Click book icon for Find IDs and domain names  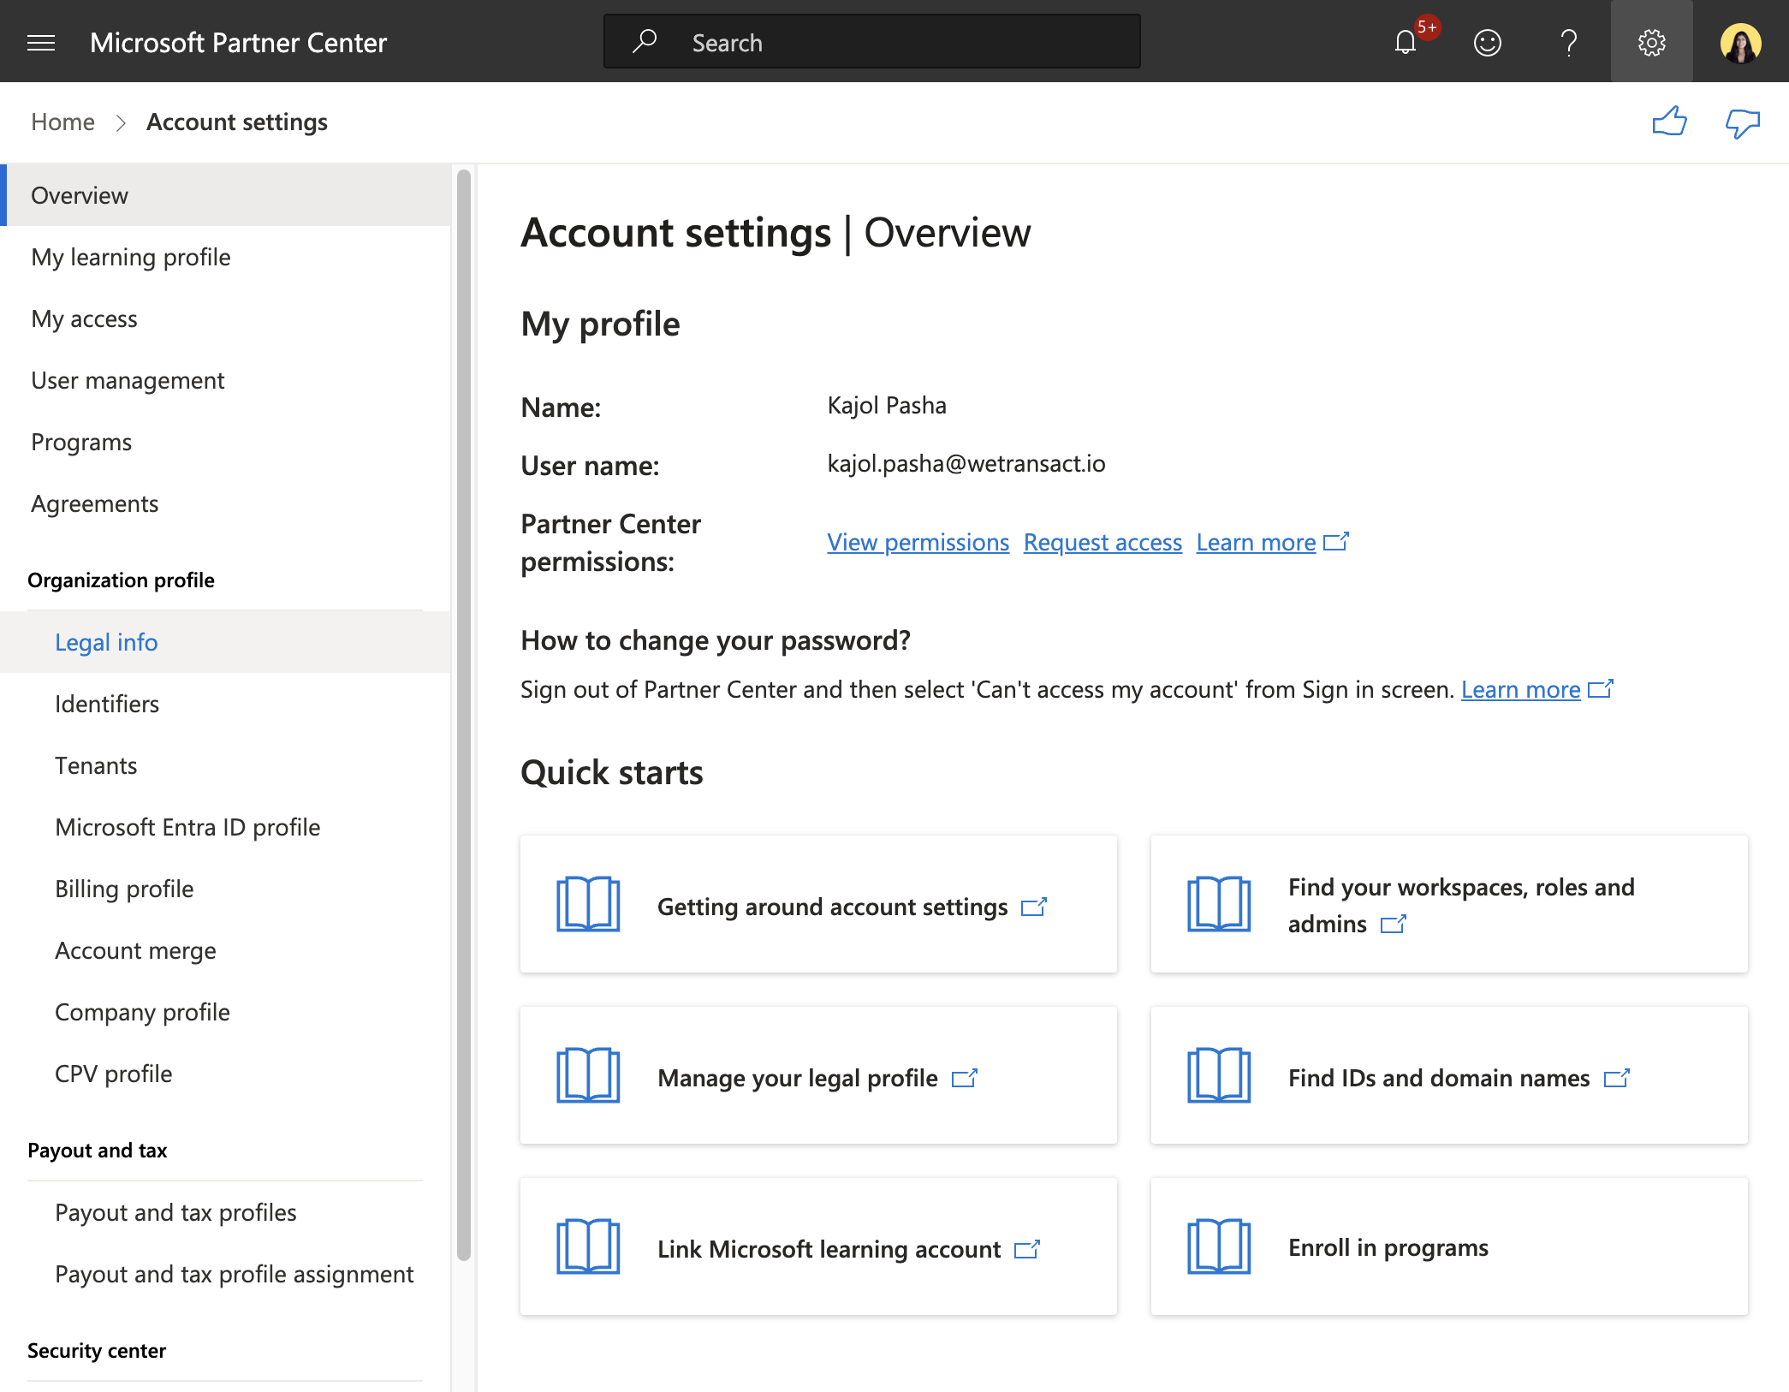pyautogui.click(x=1219, y=1075)
